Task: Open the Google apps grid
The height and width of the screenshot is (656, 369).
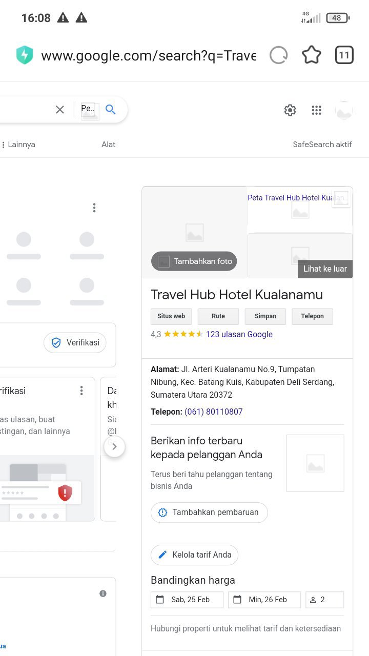Action: 317,110
